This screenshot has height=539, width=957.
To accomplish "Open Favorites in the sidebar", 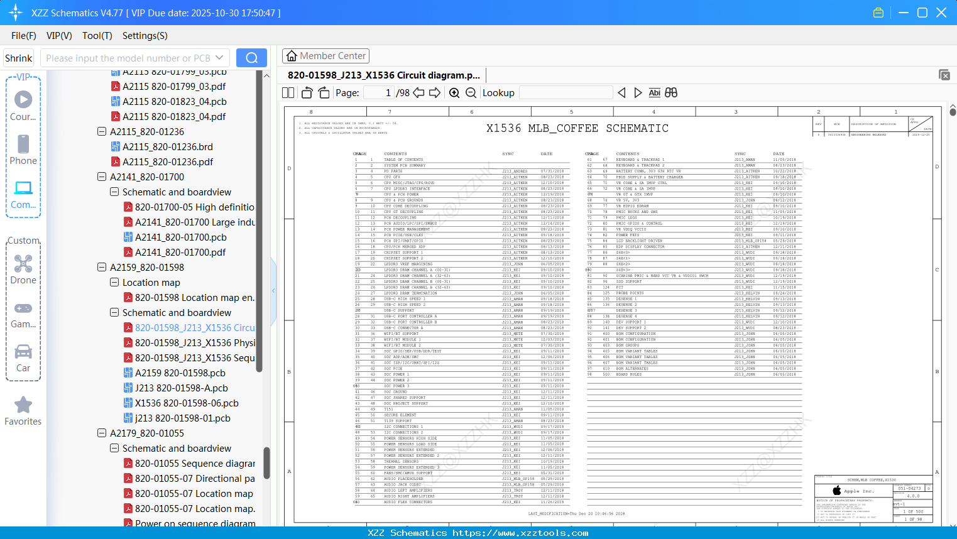I will (x=23, y=411).
